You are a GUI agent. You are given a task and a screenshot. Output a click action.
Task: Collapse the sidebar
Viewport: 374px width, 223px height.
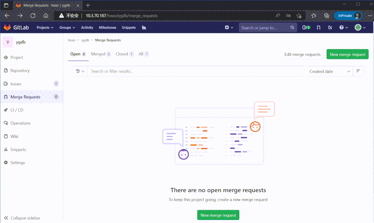coord(23,218)
